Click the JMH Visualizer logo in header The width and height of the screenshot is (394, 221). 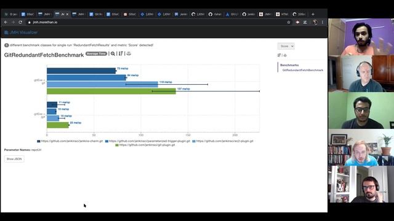[x=21, y=33]
